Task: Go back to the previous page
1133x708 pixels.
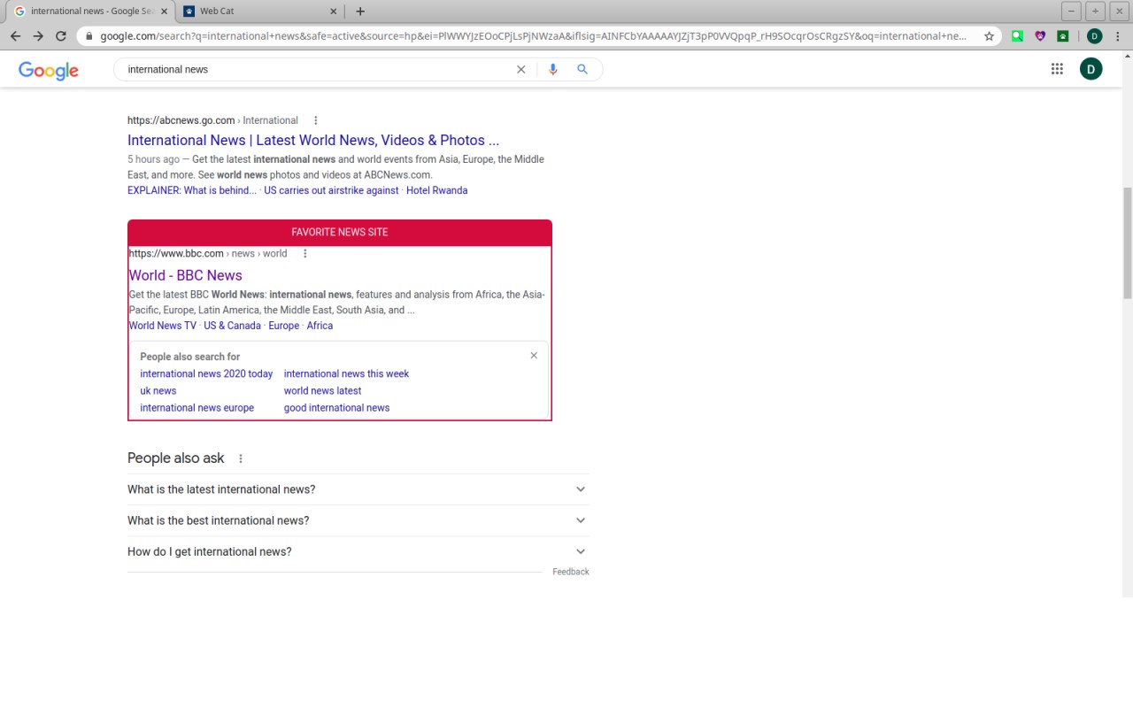Action: 15,36
